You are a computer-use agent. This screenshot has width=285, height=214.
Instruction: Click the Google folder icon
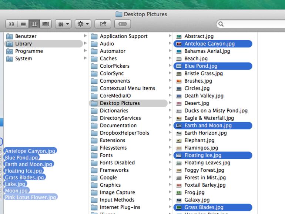(x=94, y=178)
